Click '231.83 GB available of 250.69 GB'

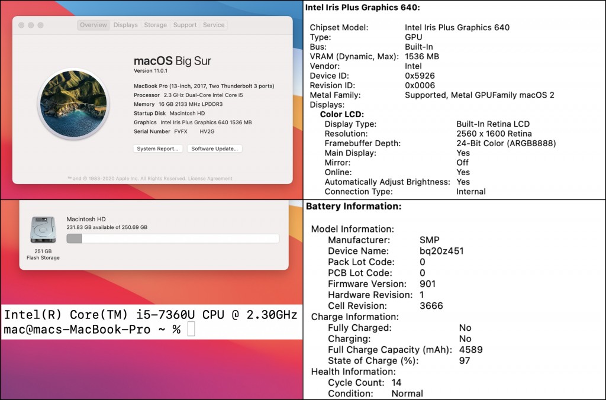[x=107, y=227]
